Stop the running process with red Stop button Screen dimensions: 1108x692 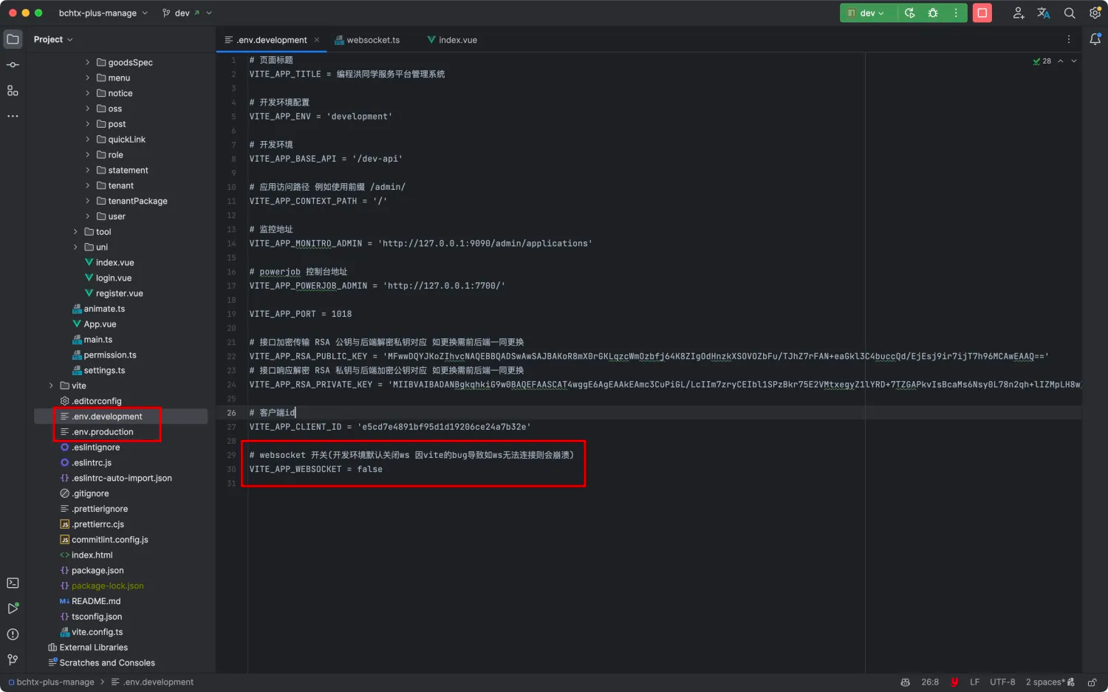click(982, 13)
